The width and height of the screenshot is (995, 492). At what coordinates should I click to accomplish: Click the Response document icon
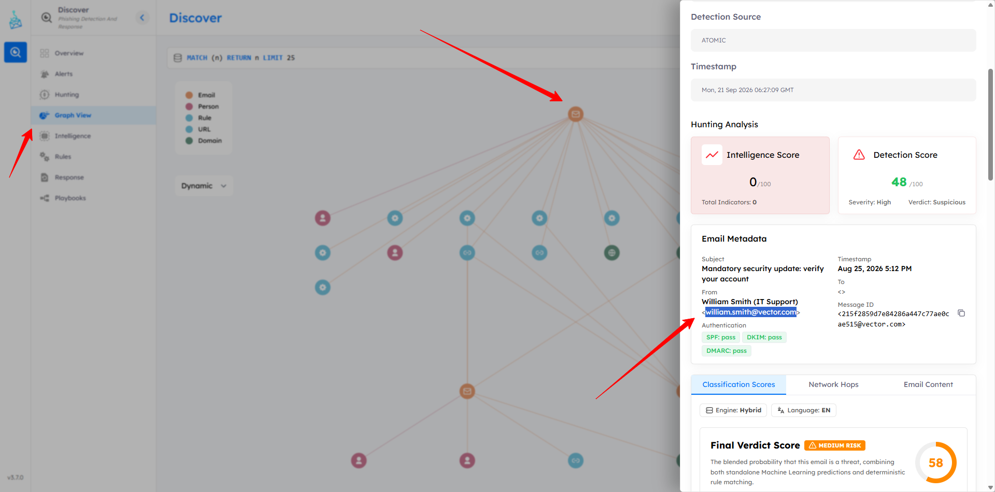[x=45, y=177]
